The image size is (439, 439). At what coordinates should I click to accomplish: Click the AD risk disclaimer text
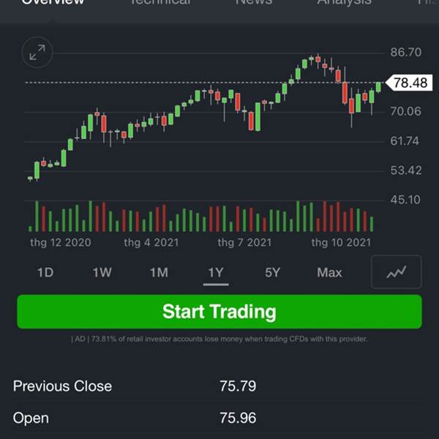click(x=219, y=339)
